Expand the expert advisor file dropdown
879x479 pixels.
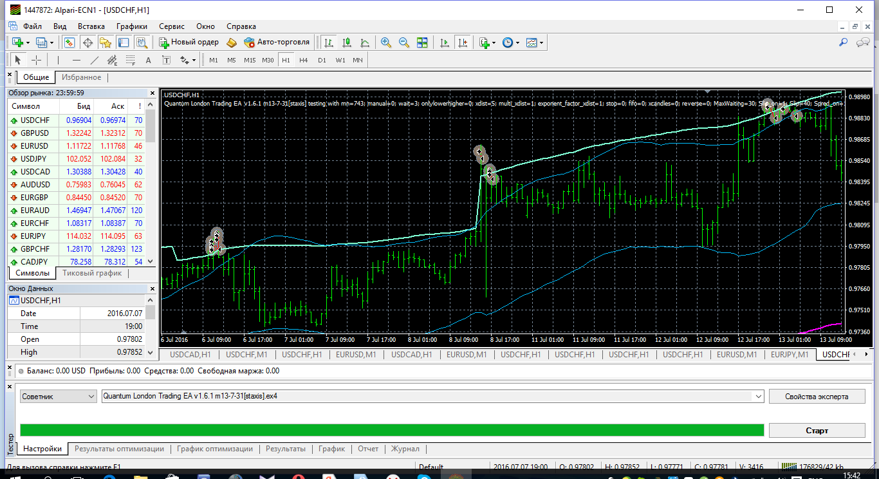coord(759,396)
